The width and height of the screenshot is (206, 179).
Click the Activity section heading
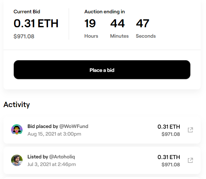click(17, 105)
